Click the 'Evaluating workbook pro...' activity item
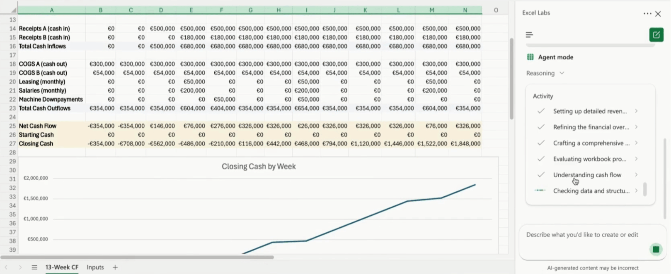 tap(589, 159)
